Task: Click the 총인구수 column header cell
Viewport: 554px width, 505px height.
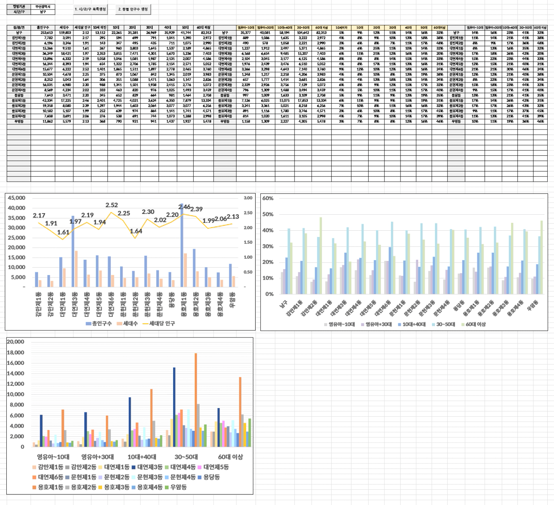Action: coord(42,27)
